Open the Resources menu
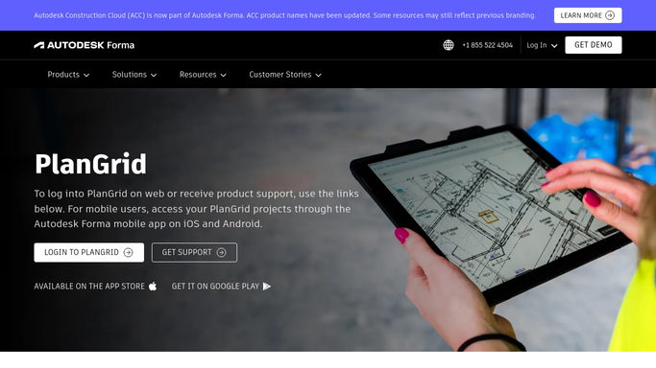The height and width of the screenshot is (368, 656). pos(203,75)
